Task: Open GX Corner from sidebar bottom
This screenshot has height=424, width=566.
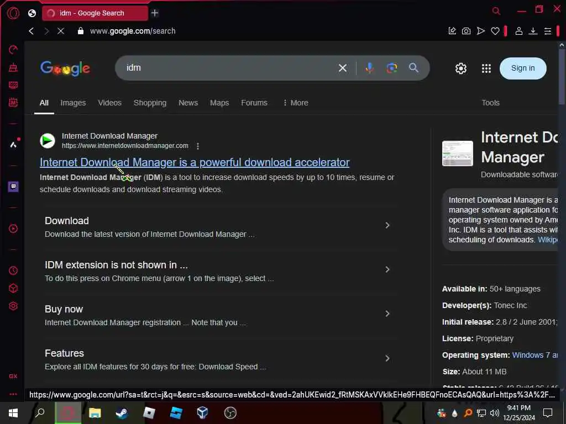Action: [x=13, y=376]
